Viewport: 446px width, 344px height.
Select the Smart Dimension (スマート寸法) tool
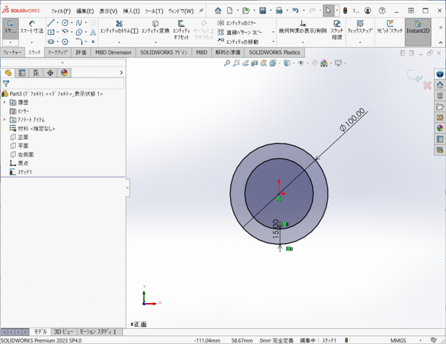[31, 28]
